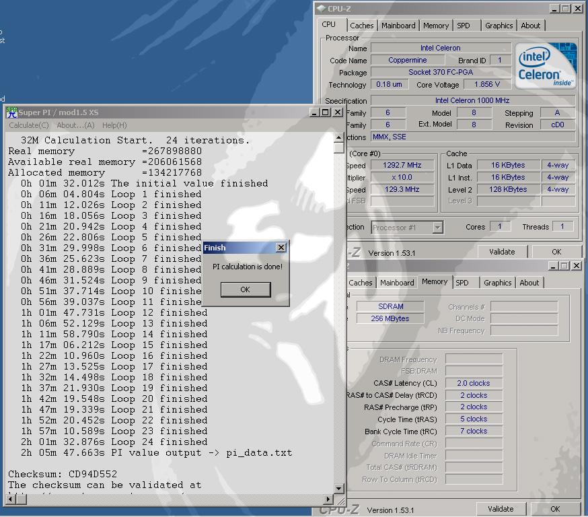Screen dimensions: 588x517
Task: Click '32M Calculation Start. 24 iterations.' line
Action: click(x=135, y=140)
